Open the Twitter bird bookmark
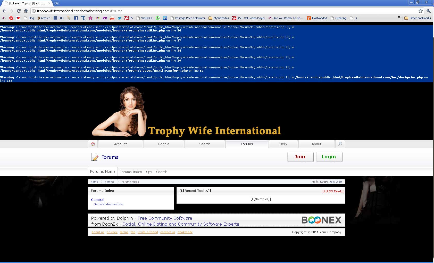The image size is (434, 263). (x=119, y=18)
